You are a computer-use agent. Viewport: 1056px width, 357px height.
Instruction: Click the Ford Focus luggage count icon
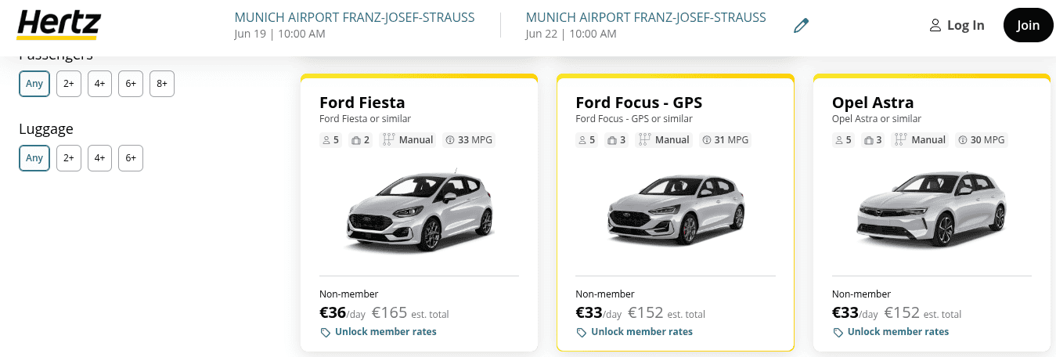[611, 140]
